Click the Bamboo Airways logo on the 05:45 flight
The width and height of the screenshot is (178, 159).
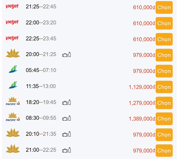click(13, 69)
